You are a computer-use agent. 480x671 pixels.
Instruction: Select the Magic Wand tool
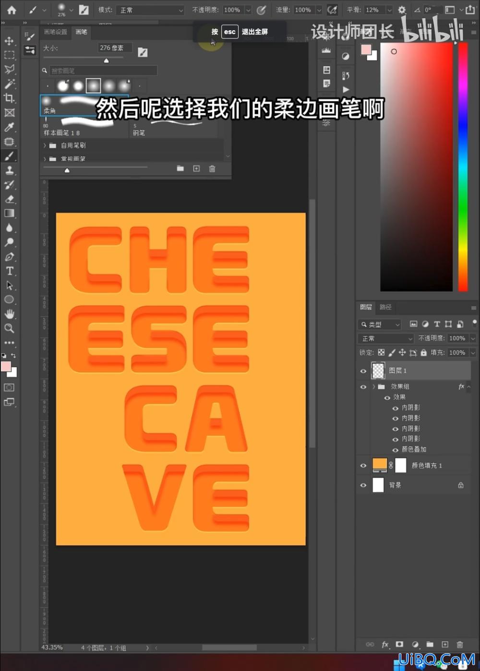click(x=9, y=84)
